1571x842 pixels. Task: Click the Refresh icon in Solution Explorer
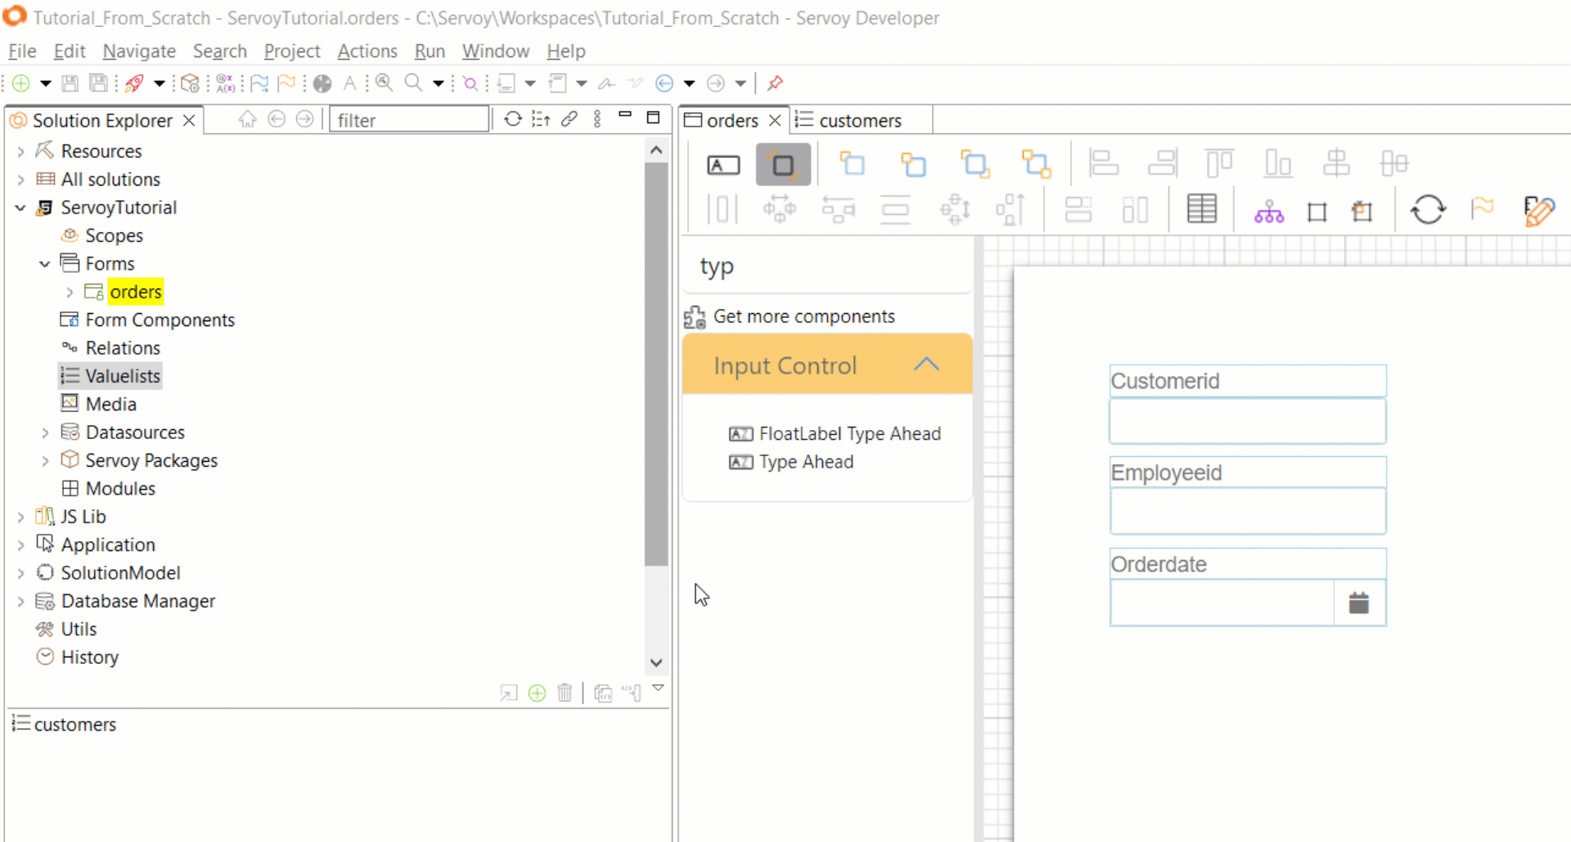(x=512, y=119)
